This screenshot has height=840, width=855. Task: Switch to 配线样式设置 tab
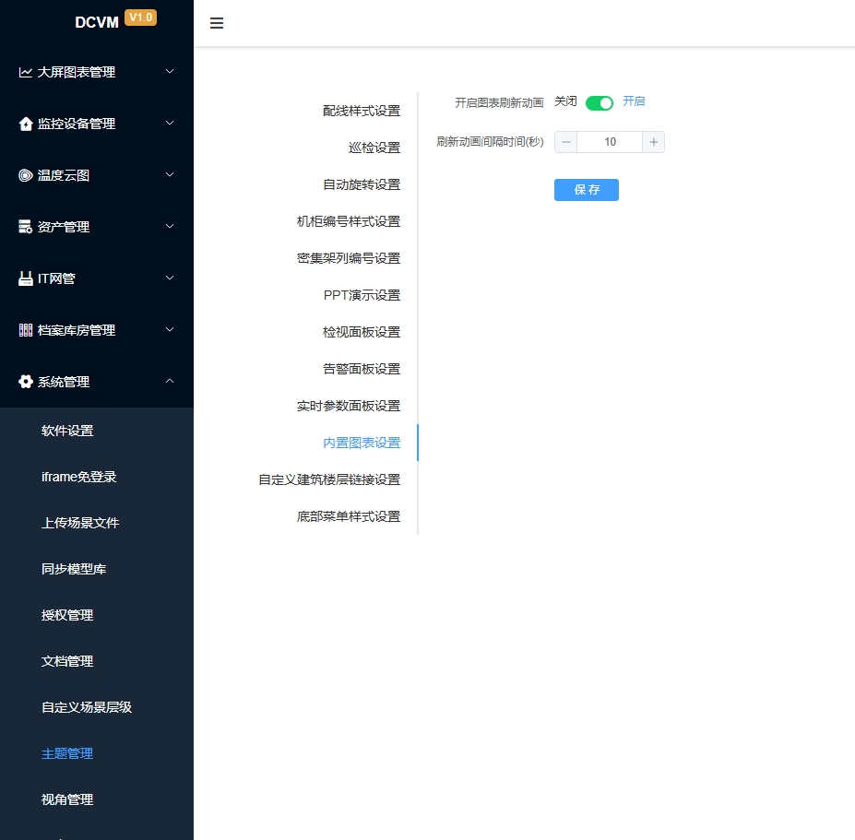tap(362, 111)
